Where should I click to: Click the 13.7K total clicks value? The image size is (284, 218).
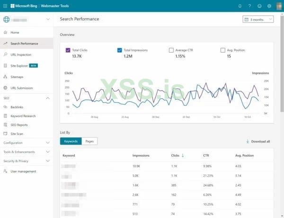[77, 56]
